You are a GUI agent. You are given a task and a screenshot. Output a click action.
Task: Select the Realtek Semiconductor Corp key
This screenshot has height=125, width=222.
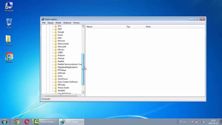pos(70,64)
